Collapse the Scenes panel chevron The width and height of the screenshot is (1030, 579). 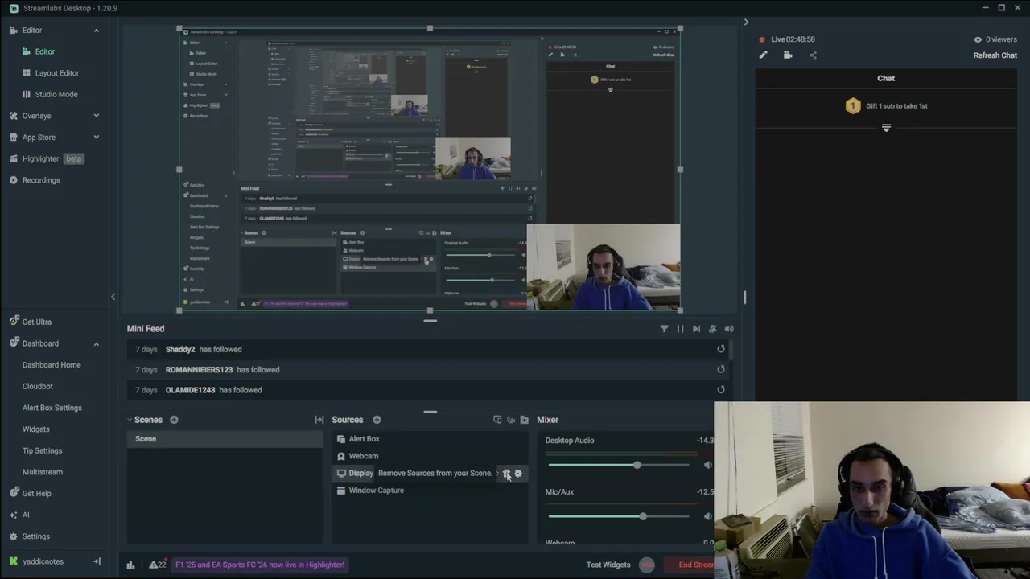tap(129, 420)
